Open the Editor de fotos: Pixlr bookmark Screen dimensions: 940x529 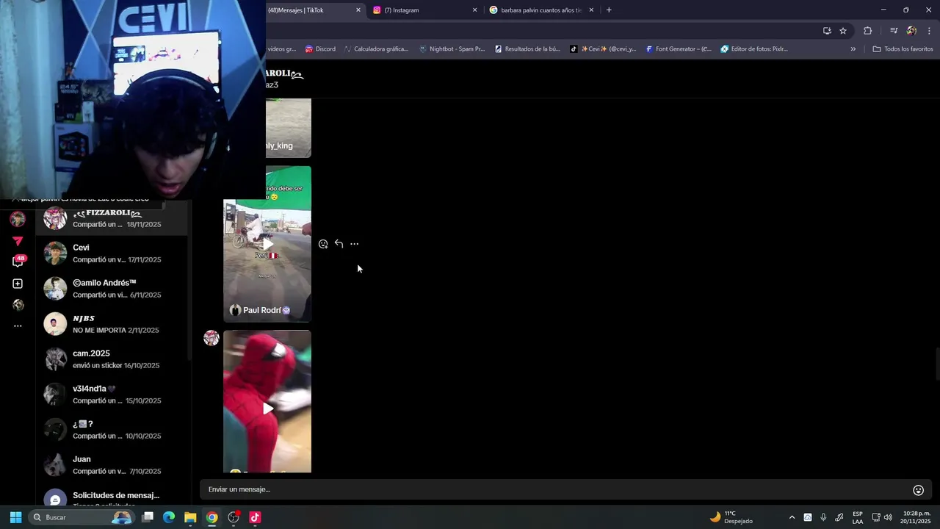click(x=755, y=49)
